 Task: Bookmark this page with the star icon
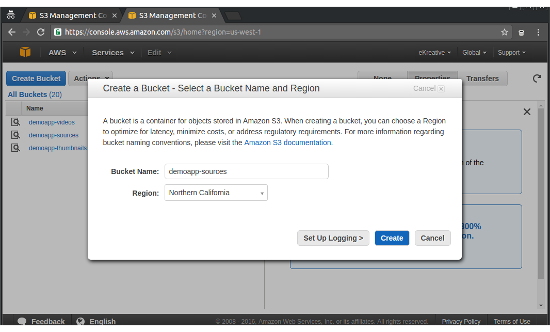click(x=504, y=32)
